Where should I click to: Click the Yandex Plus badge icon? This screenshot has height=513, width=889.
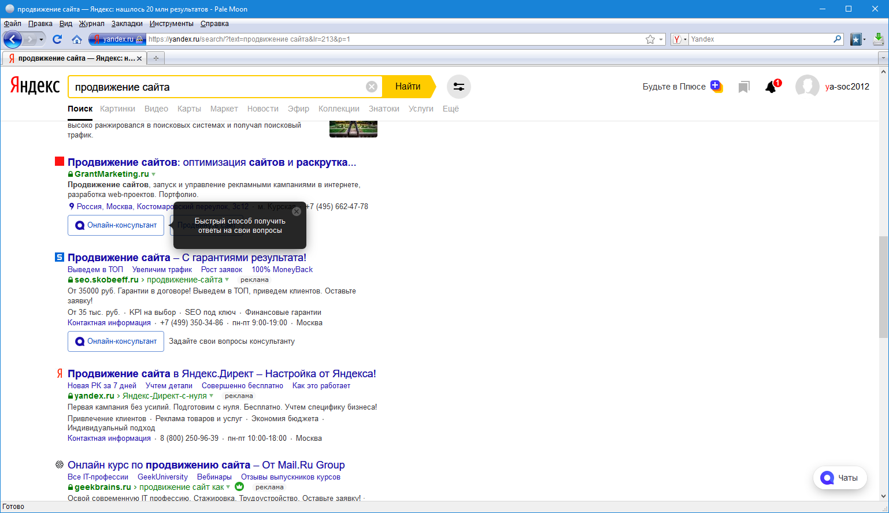[x=717, y=86]
